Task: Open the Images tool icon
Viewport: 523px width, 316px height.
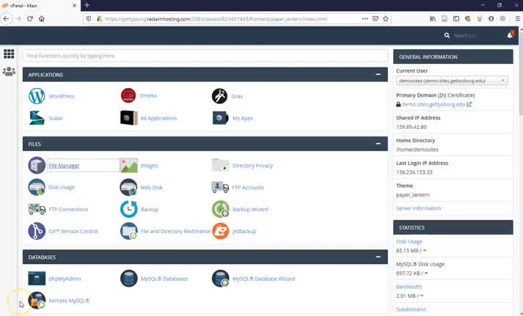Action: pyautogui.click(x=129, y=166)
